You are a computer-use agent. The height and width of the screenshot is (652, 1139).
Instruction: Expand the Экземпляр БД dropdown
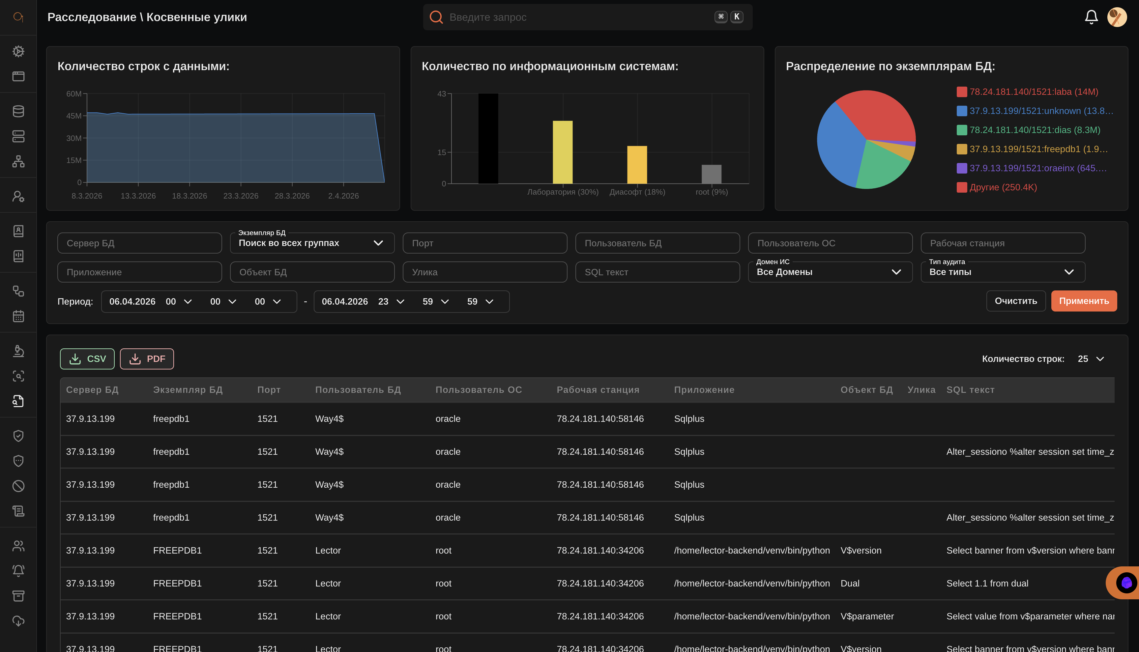[x=312, y=243]
